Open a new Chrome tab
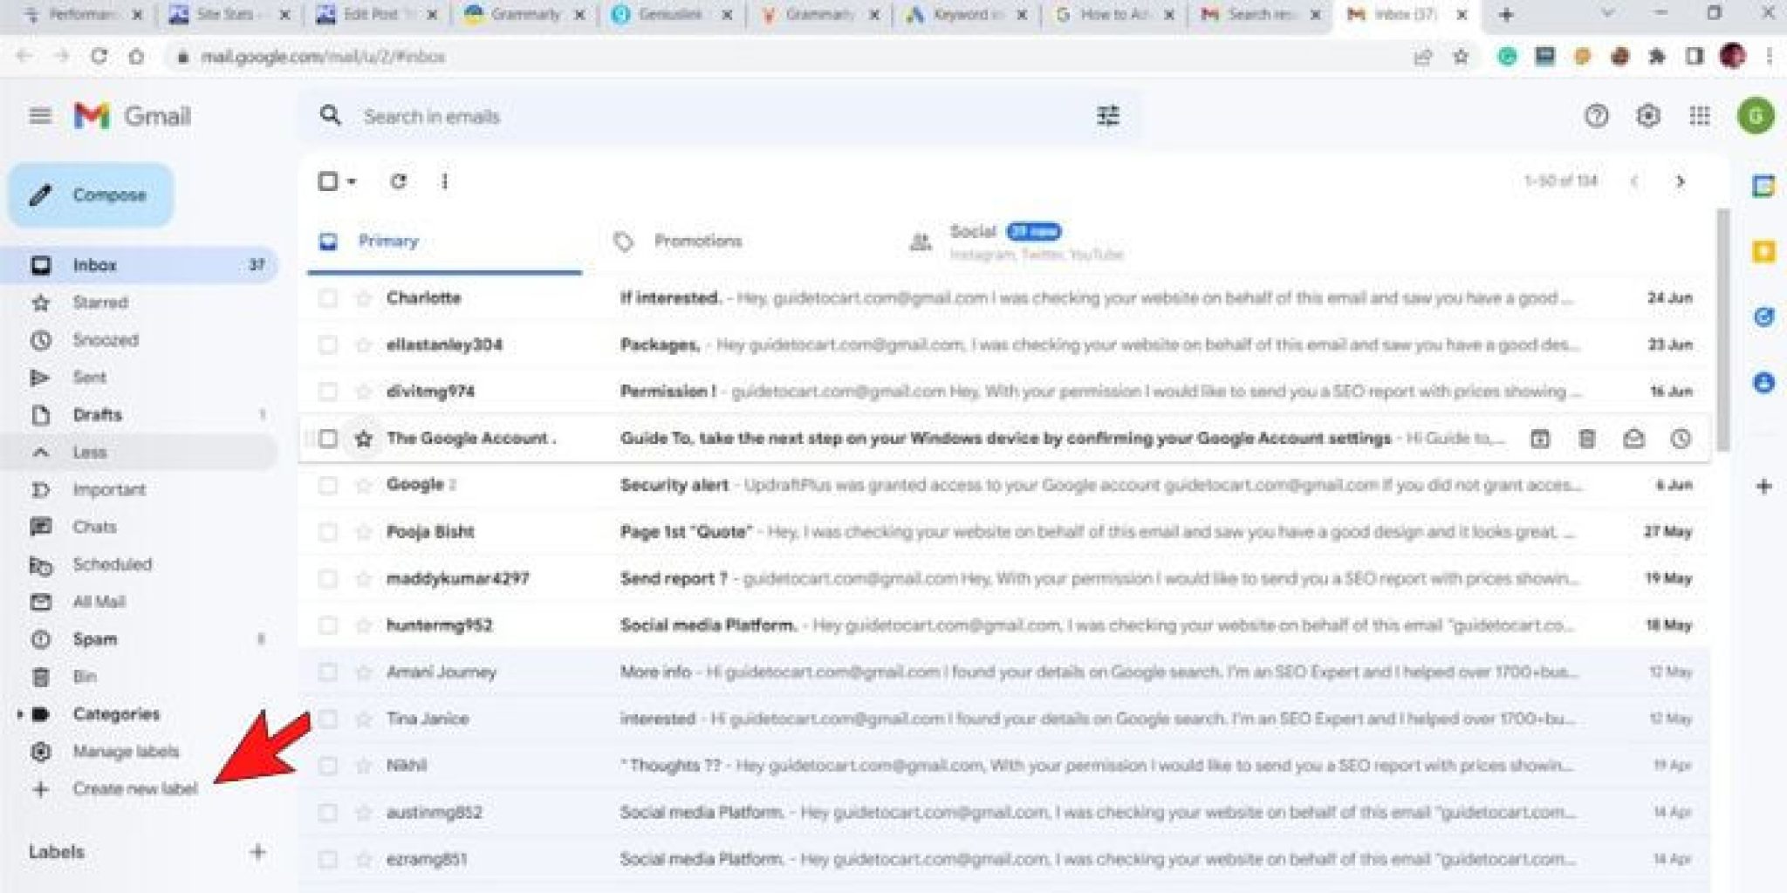1787x893 pixels. [x=1506, y=15]
